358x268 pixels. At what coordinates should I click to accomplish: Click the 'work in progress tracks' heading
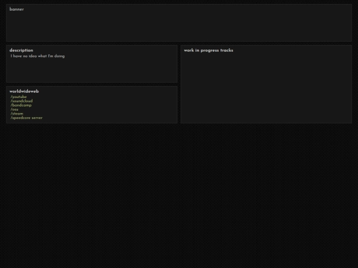pos(208,50)
